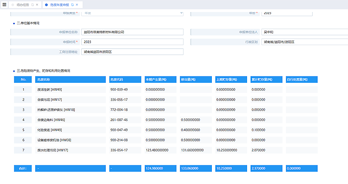Click 累计贮存量 cell showing 2.070000
This screenshot has width=348, height=184.
[x=267, y=149]
